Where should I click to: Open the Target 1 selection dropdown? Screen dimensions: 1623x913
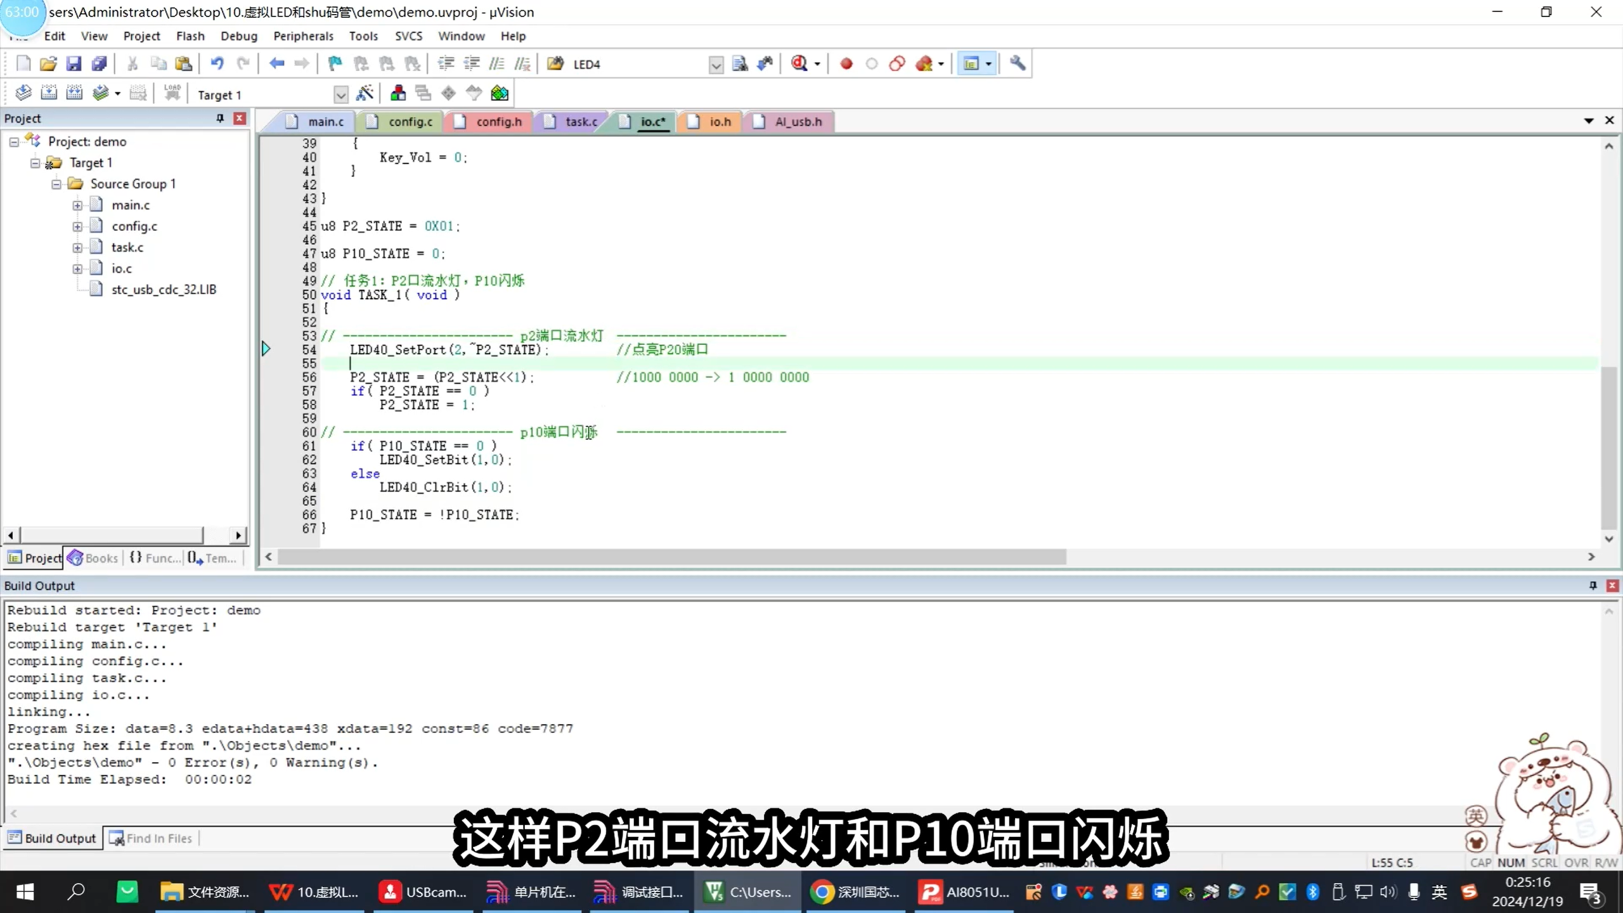[340, 94]
